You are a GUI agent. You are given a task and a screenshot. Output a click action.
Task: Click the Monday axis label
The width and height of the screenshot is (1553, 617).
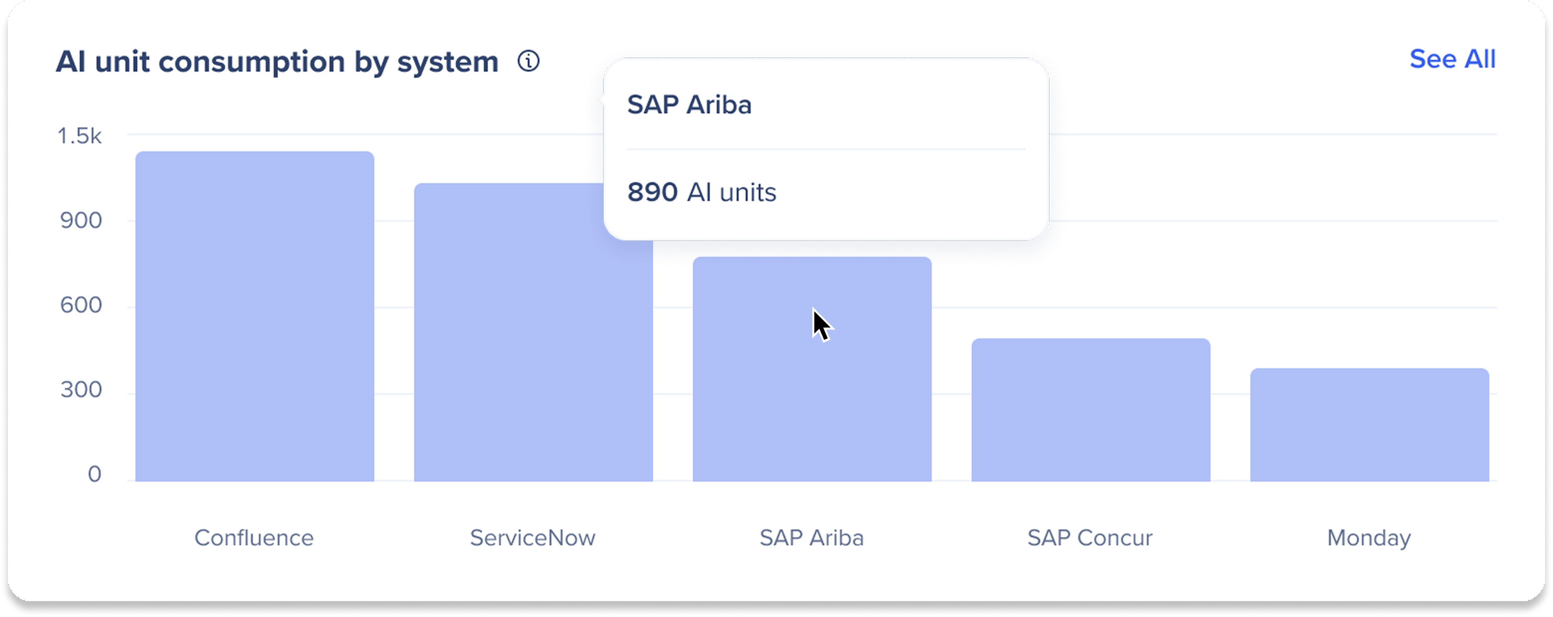point(1368,538)
